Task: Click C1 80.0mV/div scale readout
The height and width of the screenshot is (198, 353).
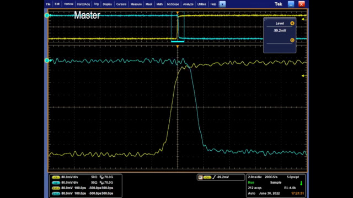Action: 69,177
